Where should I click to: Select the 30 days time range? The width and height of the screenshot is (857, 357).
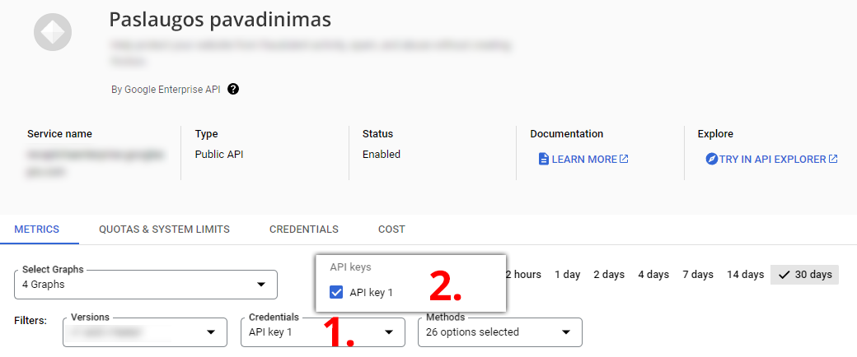click(804, 275)
